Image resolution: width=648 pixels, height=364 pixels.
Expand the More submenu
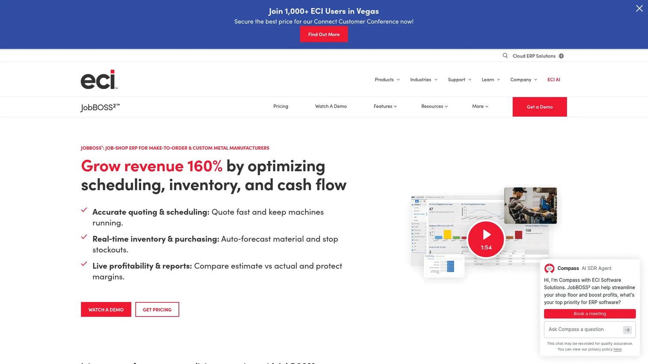click(x=480, y=107)
